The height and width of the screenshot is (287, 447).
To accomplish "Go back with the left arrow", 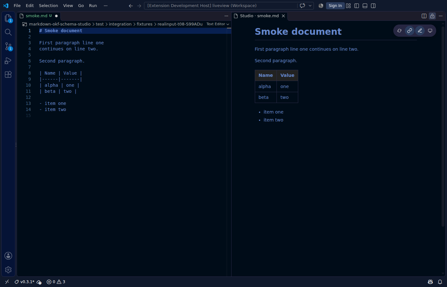I will coord(131,6).
